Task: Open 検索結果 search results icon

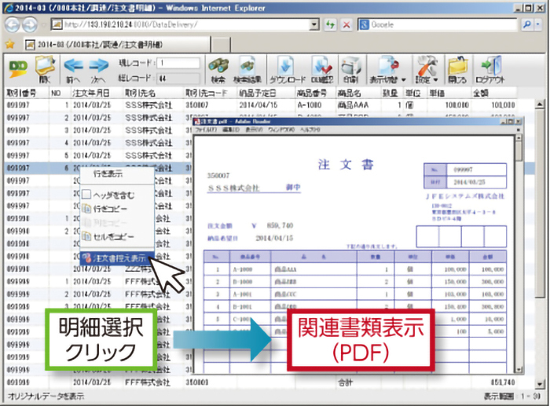Action: pyautogui.click(x=247, y=65)
